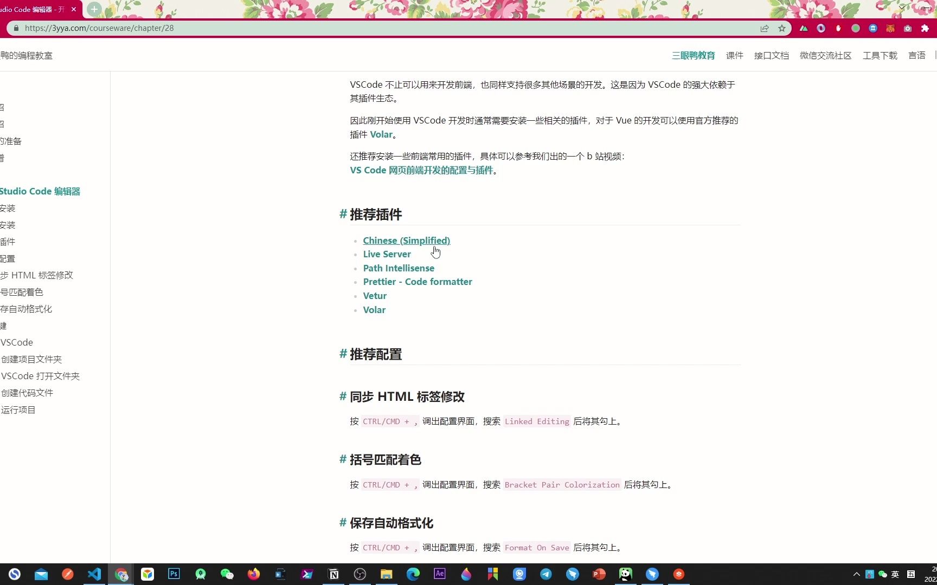Open the 接口文档 nav item
Image resolution: width=937 pixels, height=585 pixels.
[x=771, y=55]
